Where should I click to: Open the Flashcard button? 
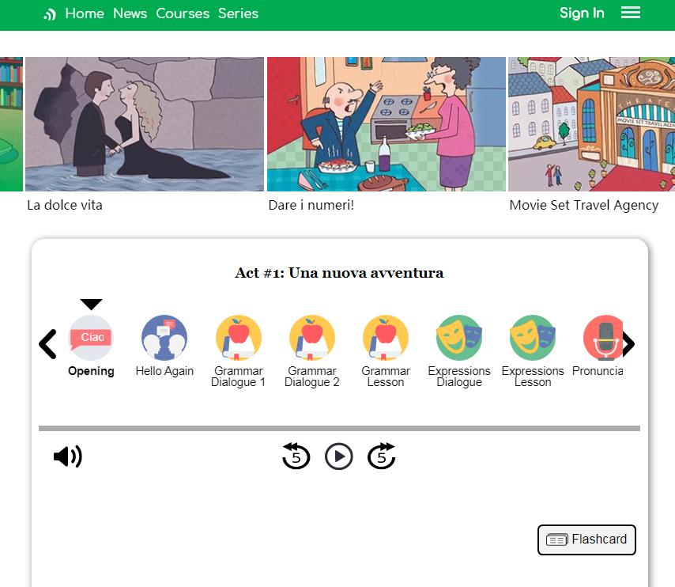(586, 540)
